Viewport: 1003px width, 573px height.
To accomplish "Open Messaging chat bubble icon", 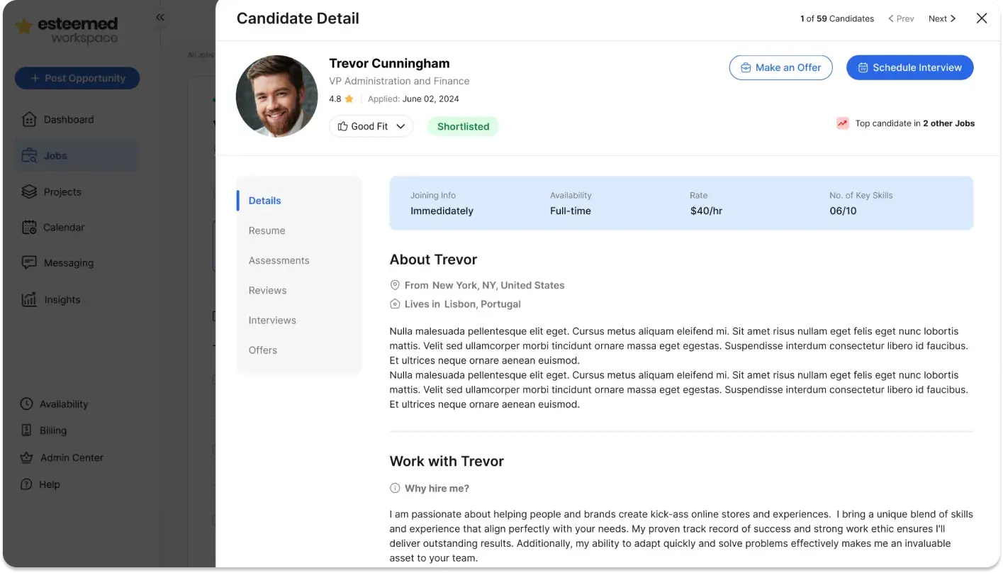I will coord(29,263).
